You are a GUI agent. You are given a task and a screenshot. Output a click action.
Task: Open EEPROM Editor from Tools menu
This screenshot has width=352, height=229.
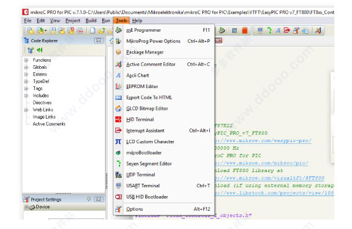pos(163,86)
